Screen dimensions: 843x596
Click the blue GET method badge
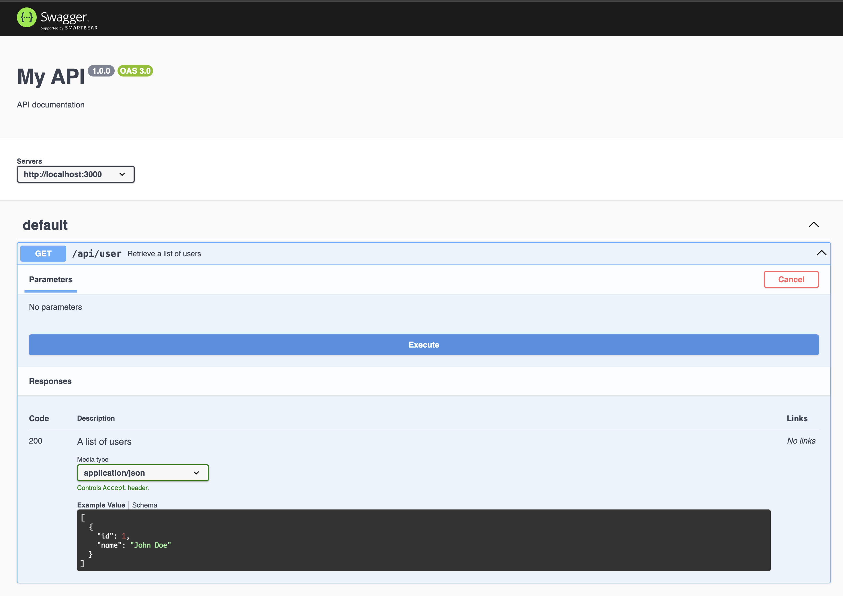pyautogui.click(x=43, y=254)
